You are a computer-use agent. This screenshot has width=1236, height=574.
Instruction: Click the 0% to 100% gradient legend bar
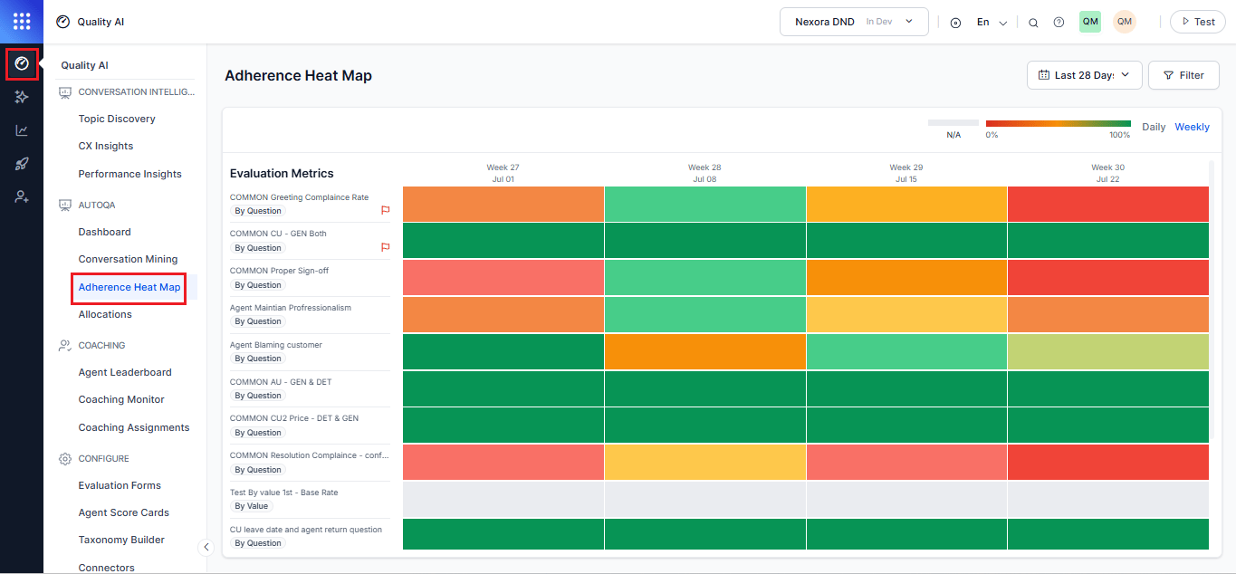click(x=1059, y=123)
